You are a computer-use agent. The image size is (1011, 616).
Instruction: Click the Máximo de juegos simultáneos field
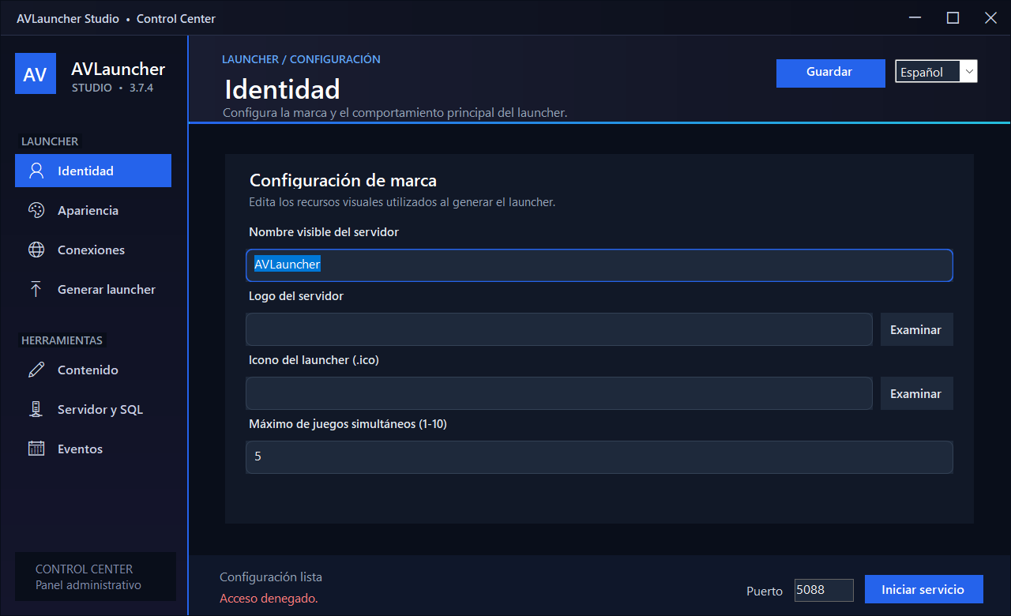[599, 457]
